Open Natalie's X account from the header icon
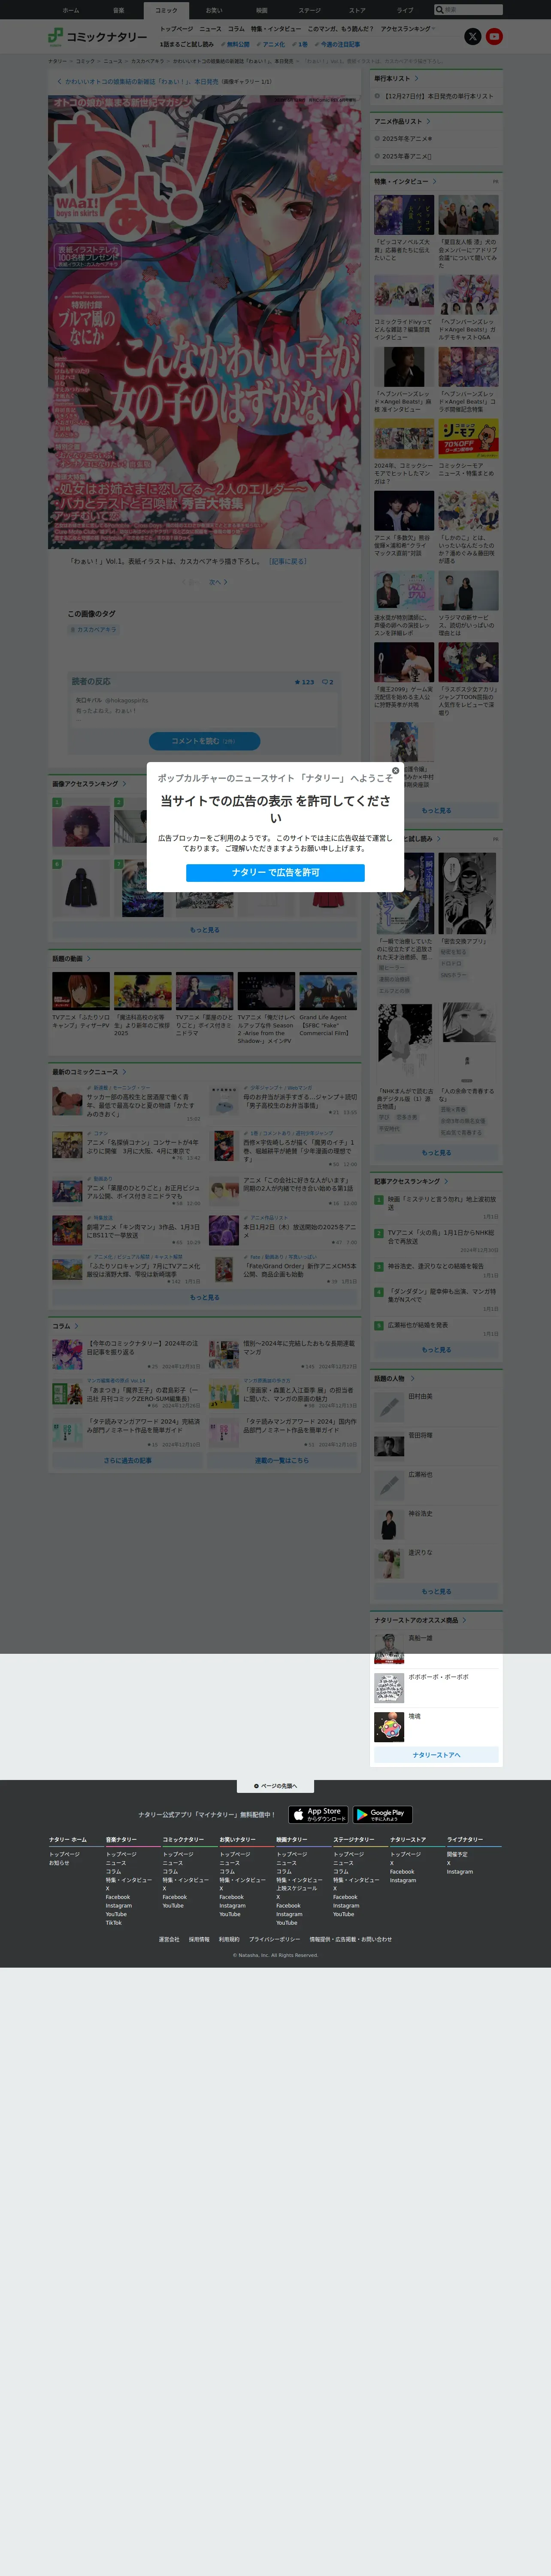551x2576 pixels. click(473, 37)
